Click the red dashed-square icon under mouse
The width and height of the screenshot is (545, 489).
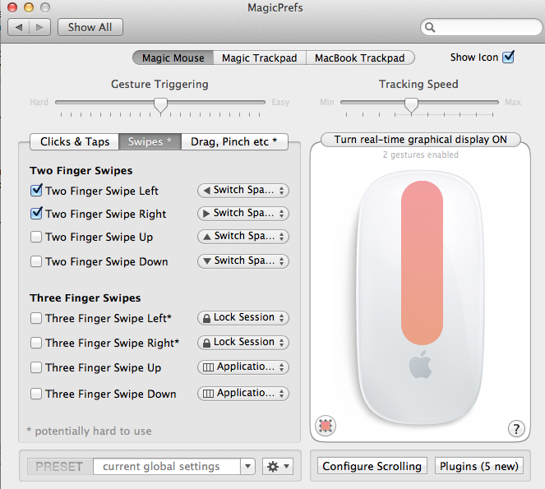pyautogui.click(x=326, y=426)
